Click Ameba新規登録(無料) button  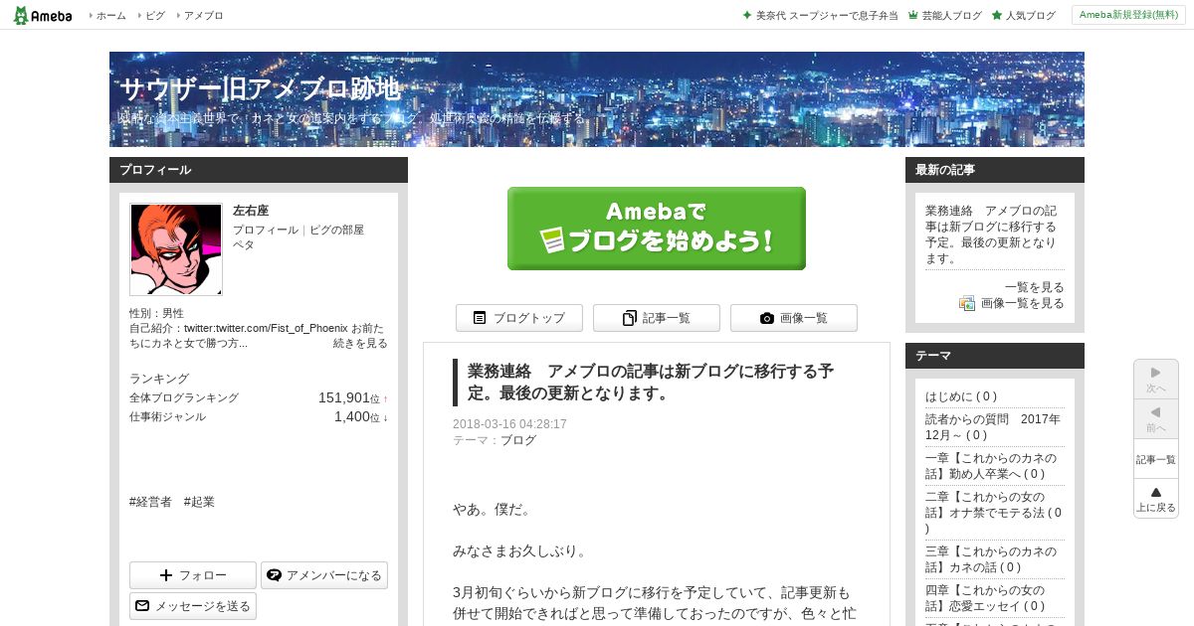click(1128, 15)
